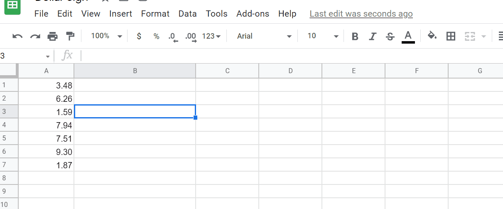Select cell A4 containing 7.94
This screenshot has height=209, width=503.
(46, 125)
